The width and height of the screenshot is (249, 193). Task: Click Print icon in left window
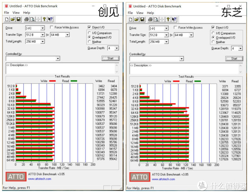tap(27, 20)
